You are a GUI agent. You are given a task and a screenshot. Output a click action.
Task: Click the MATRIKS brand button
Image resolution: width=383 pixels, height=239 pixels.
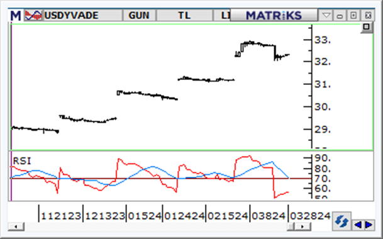tap(274, 15)
